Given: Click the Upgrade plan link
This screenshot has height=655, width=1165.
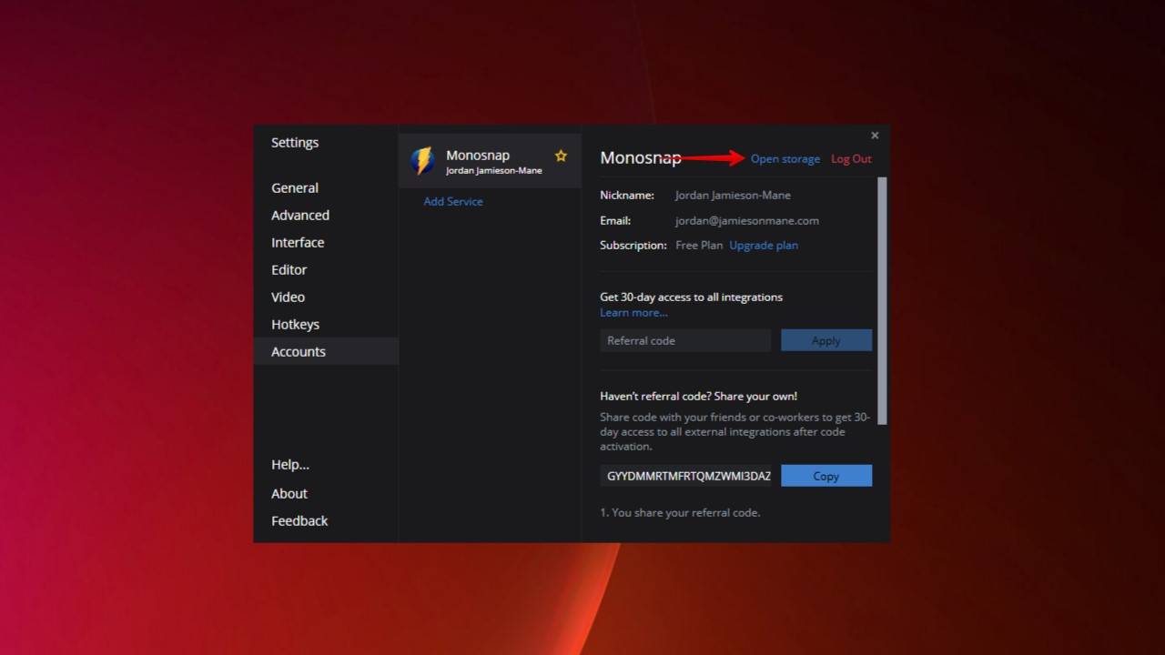Looking at the screenshot, I should click(x=764, y=246).
